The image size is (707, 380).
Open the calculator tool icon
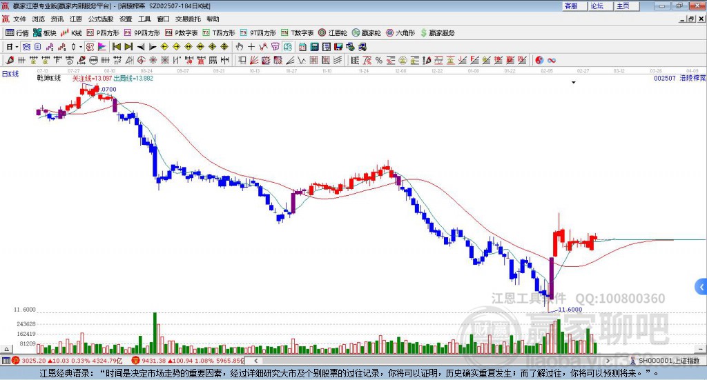pos(314,47)
